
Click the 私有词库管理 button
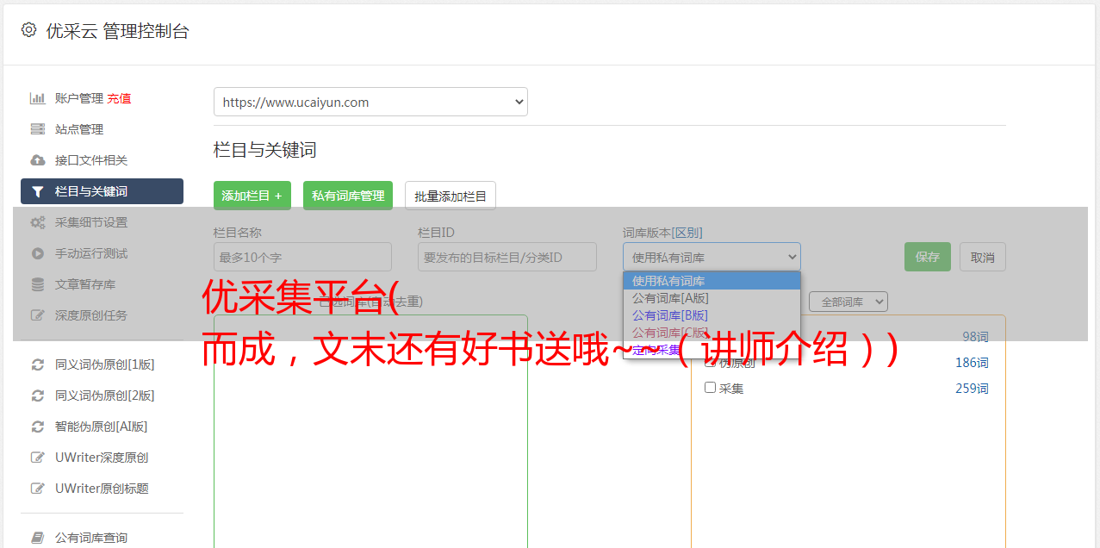pos(348,196)
